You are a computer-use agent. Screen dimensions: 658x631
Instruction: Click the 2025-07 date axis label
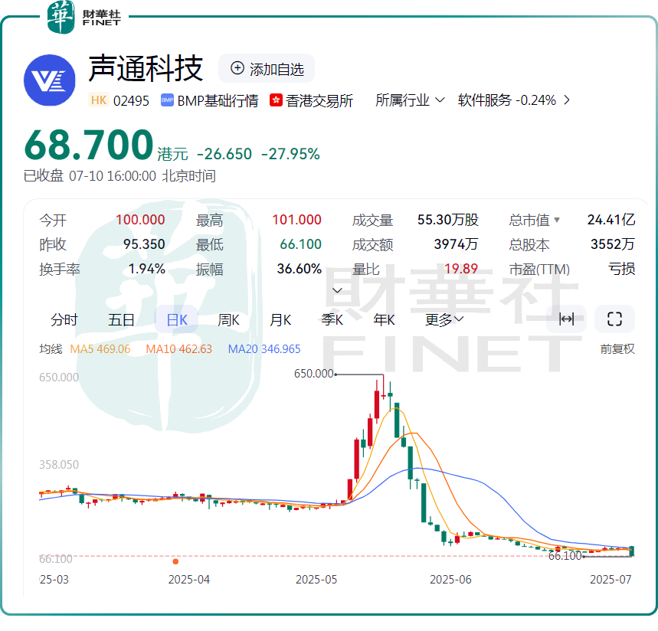point(611,580)
